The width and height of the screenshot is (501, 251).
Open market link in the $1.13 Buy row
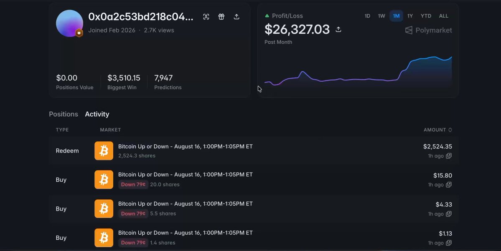186,233
